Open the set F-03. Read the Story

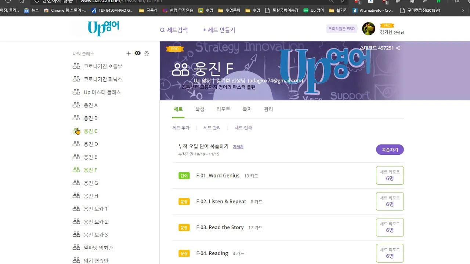220,227
